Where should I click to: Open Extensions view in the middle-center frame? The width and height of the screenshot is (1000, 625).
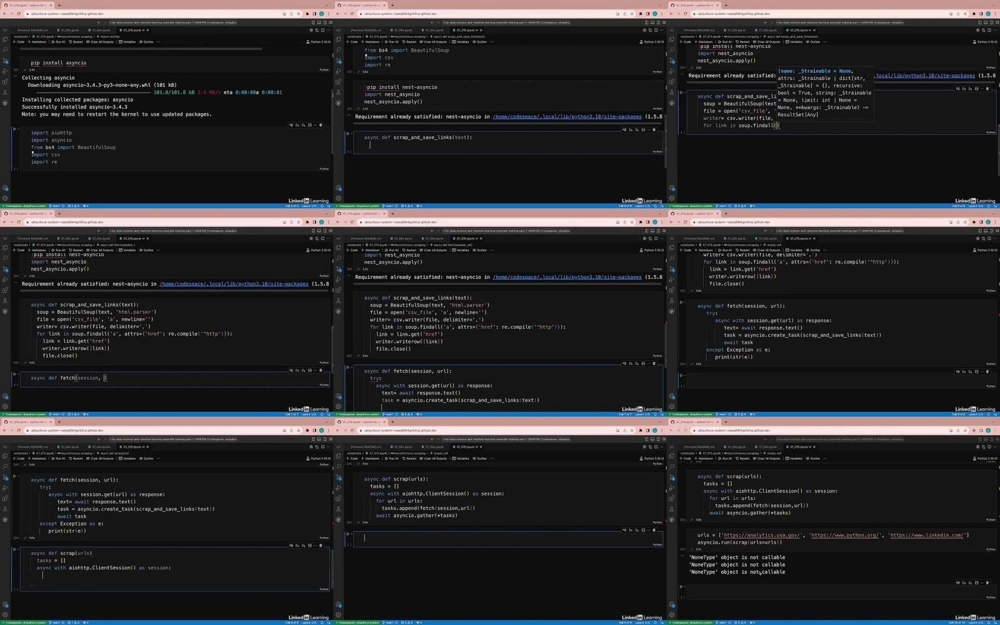click(x=339, y=290)
